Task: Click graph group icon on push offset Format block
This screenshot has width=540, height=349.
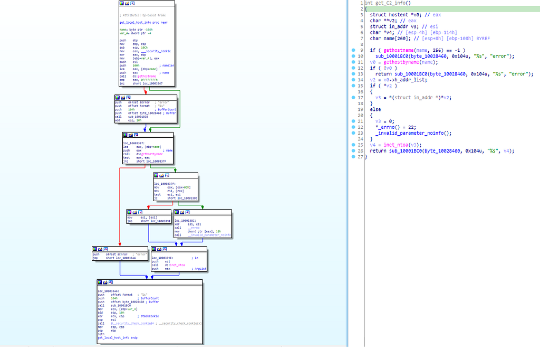Action: [x=129, y=98]
